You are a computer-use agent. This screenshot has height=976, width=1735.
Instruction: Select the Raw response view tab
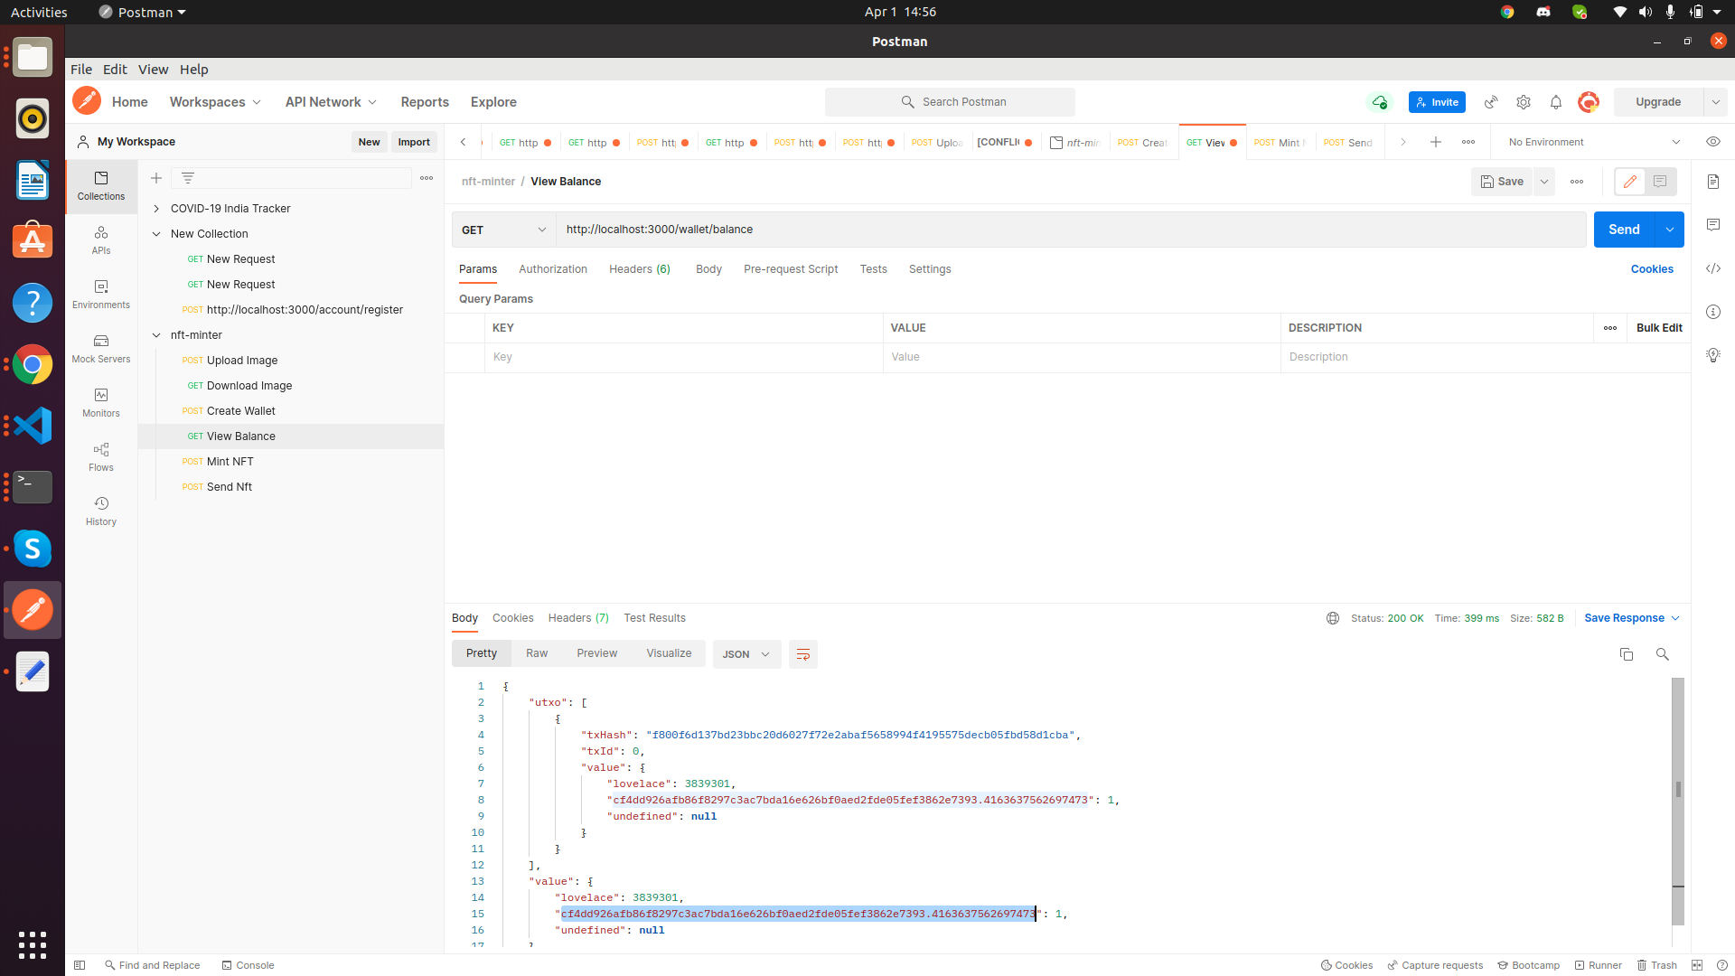coord(537,653)
